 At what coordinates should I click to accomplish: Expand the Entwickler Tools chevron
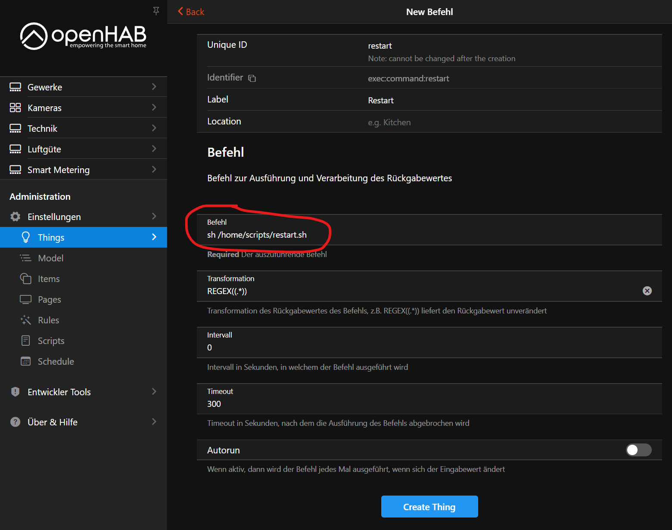(x=154, y=392)
